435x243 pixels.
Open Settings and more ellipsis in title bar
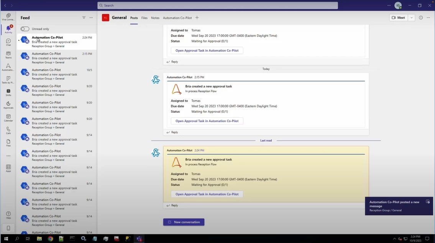pos(389,5)
